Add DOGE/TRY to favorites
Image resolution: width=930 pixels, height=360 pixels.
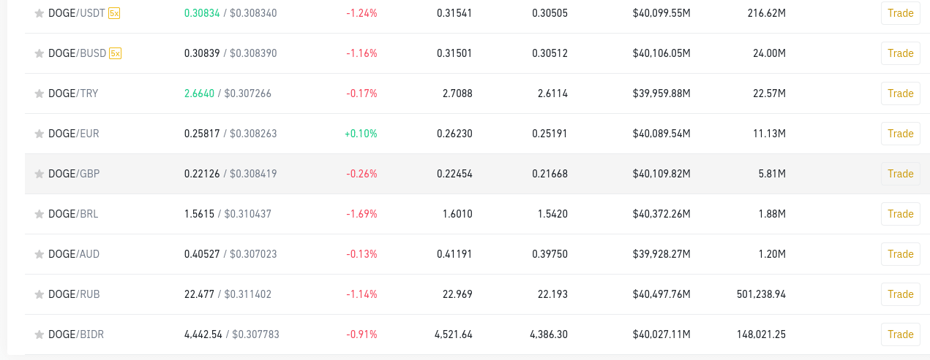(x=40, y=93)
